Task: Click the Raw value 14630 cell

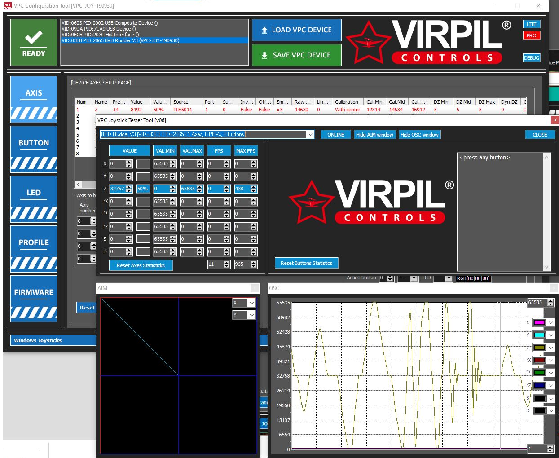Action: (302, 110)
